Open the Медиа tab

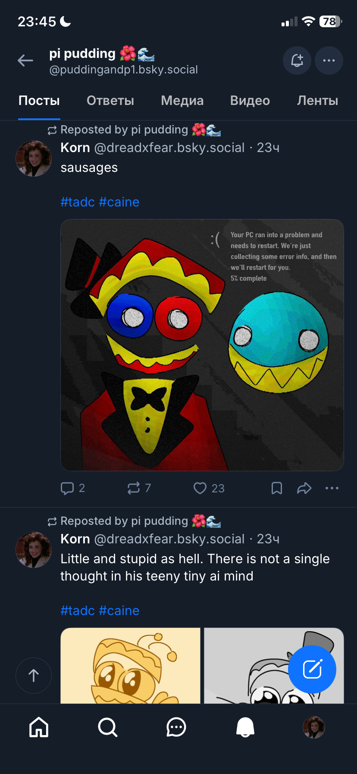(182, 101)
